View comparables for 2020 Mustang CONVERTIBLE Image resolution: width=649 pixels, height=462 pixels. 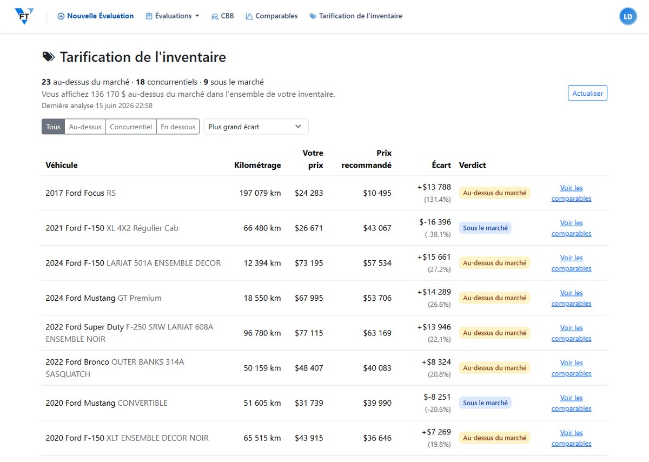[x=571, y=403]
